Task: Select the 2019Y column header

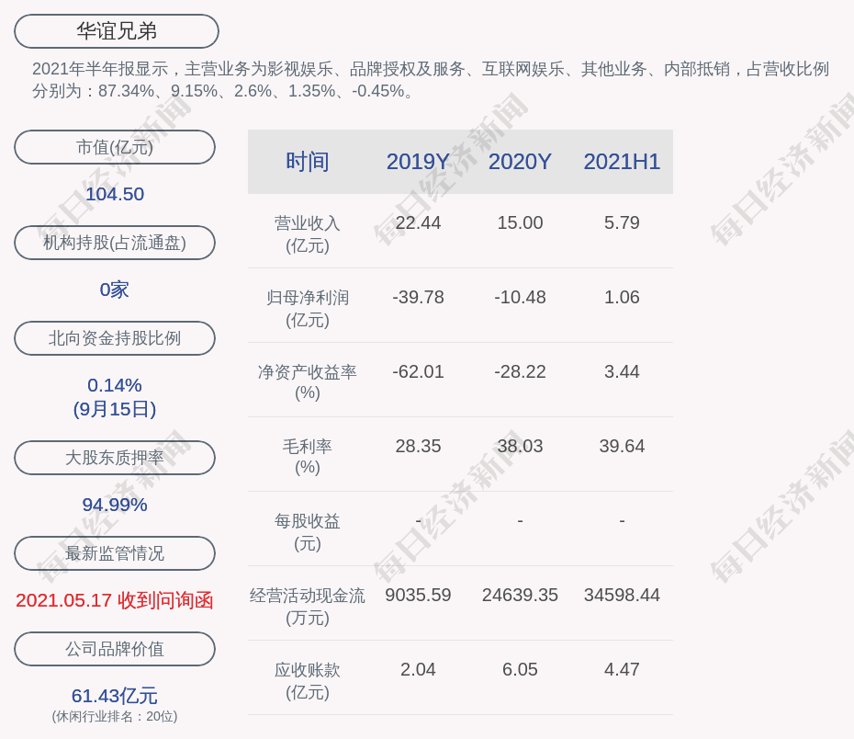Action: [419, 162]
